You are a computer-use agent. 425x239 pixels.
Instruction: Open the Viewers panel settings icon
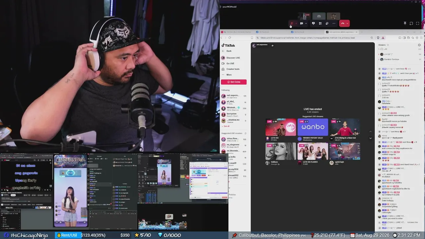pyautogui.click(x=419, y=45)
